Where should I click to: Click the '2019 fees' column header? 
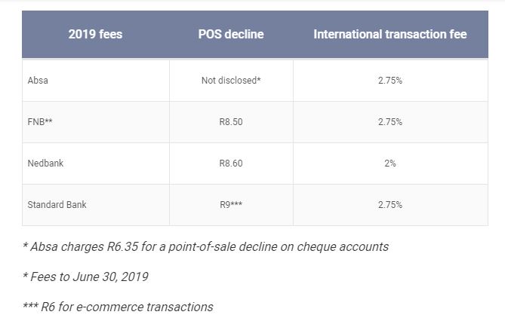95,34
